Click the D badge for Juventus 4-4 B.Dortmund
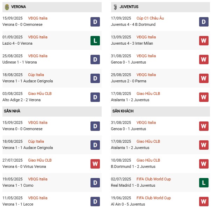The height and width of the screenshot is (208, 211). (x=204, y=22)
